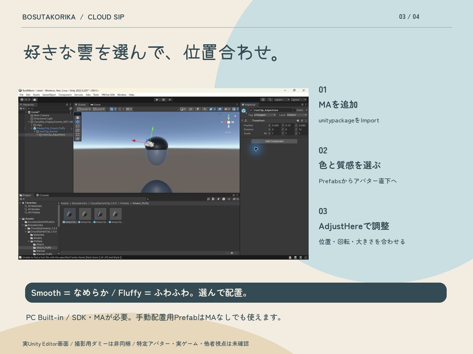The height and width of the screenshot is (354, 473).
Task: Toggle scene visibility eye icon
Action: point(220,109)
